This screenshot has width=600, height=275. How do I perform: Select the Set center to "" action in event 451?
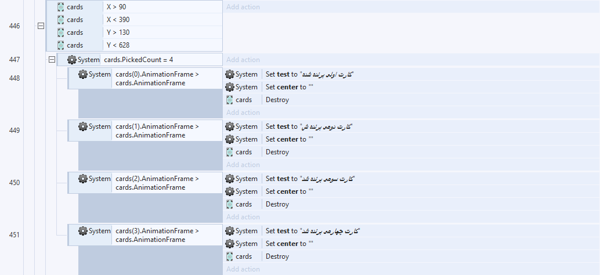point(290,244)
